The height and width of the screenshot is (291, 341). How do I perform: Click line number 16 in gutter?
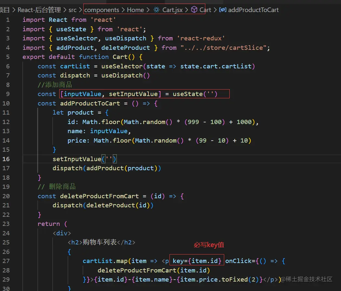[x=6, y=159]
